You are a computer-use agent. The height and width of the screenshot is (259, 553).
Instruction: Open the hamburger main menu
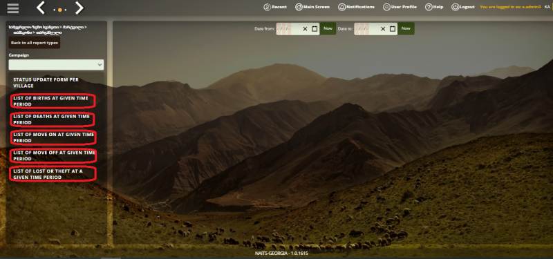(12, 8)
